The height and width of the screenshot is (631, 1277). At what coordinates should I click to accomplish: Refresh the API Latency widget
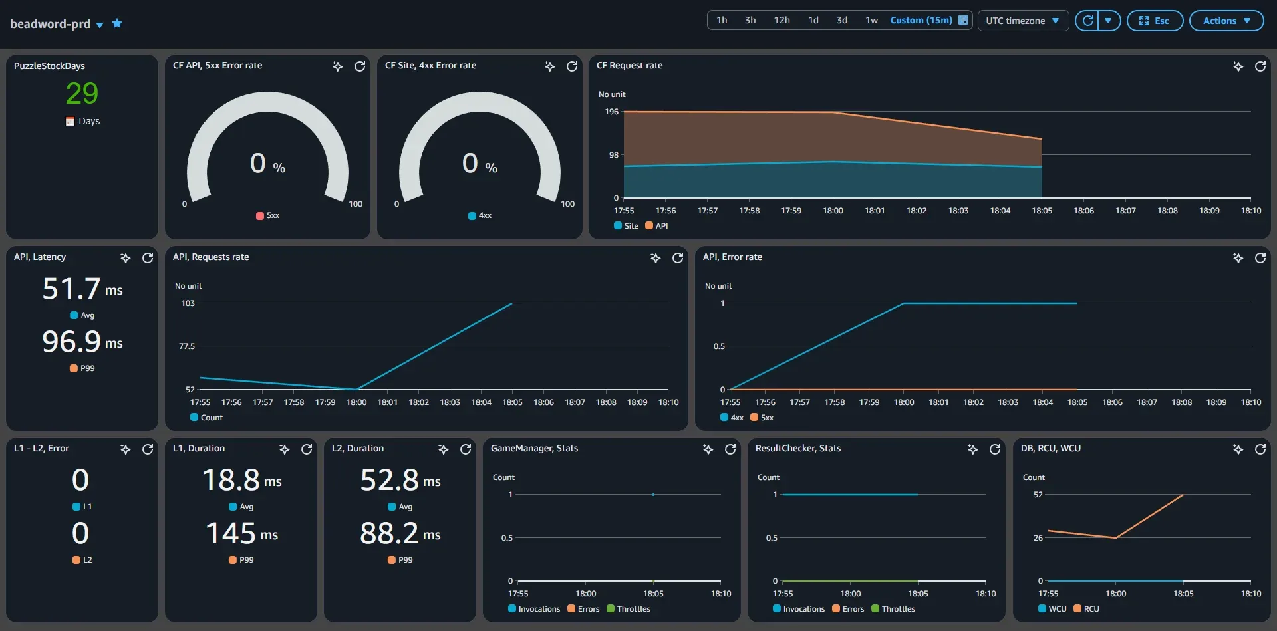tap(148, 258)
